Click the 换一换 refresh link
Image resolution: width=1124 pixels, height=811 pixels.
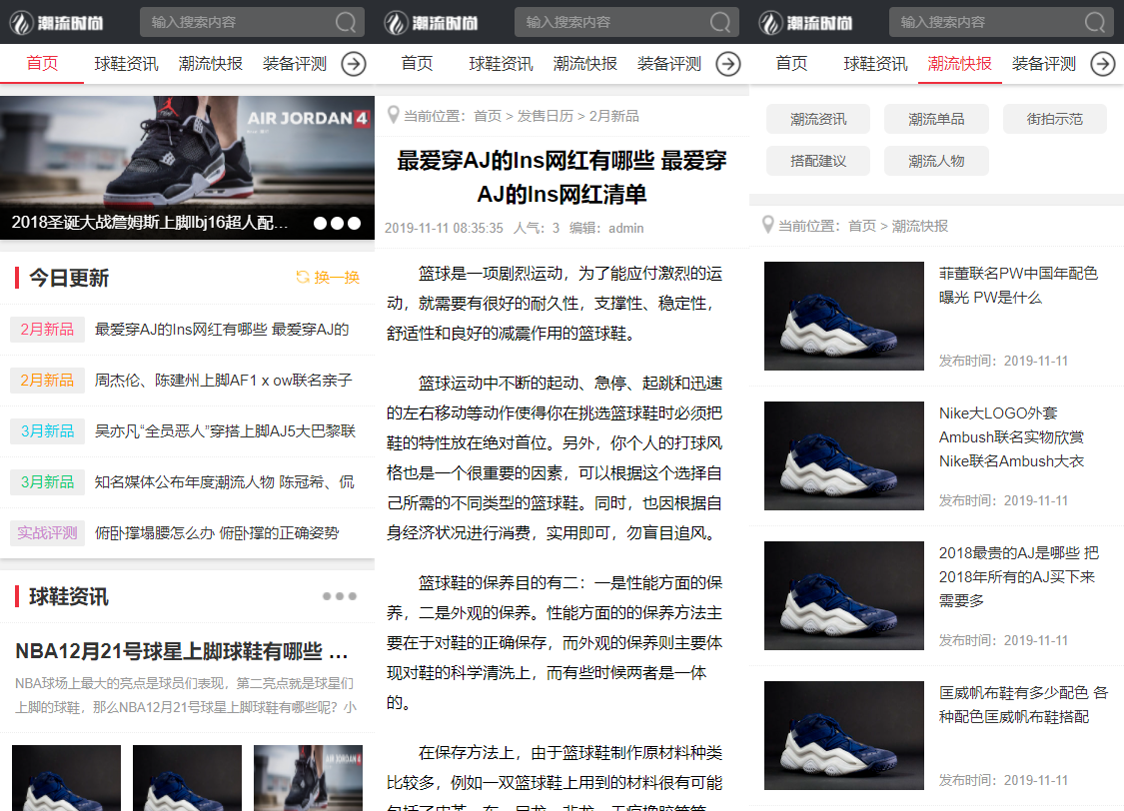tap(328, 277)
